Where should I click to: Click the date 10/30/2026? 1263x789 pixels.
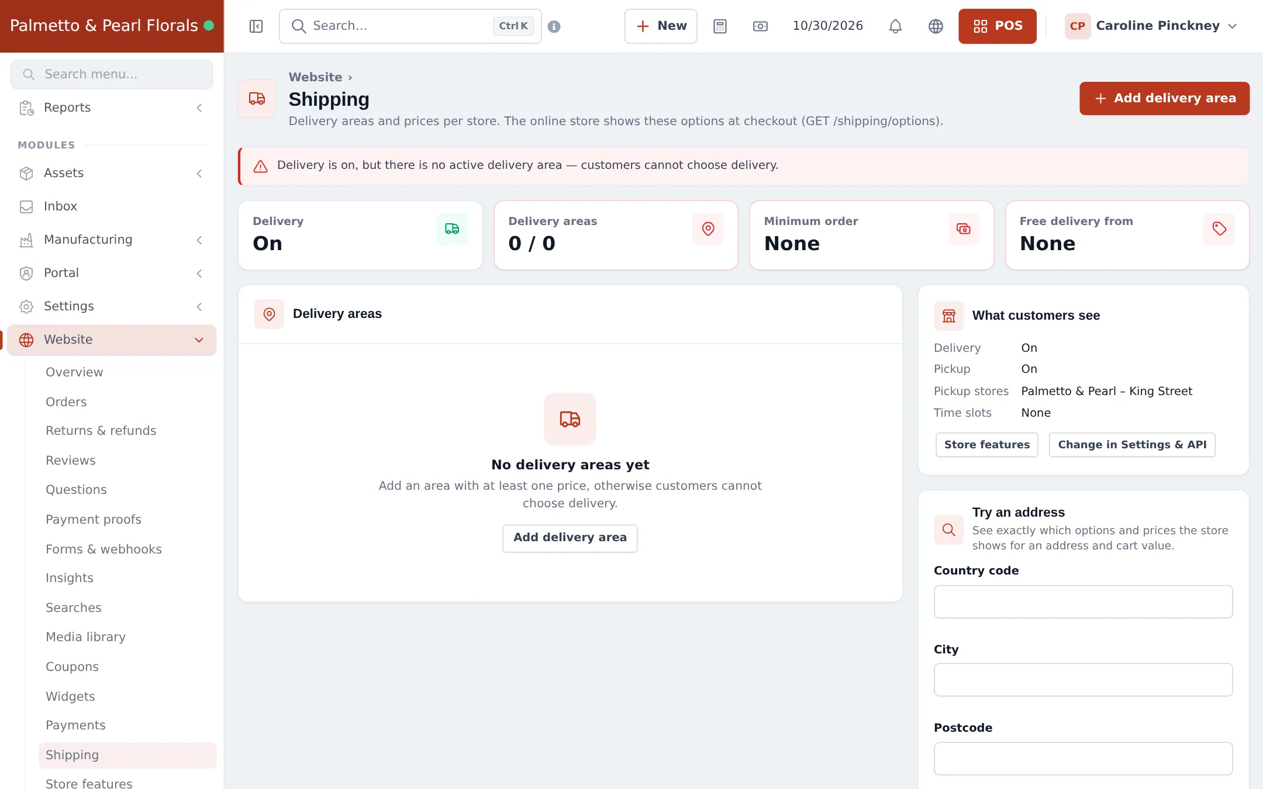(827, 26)
